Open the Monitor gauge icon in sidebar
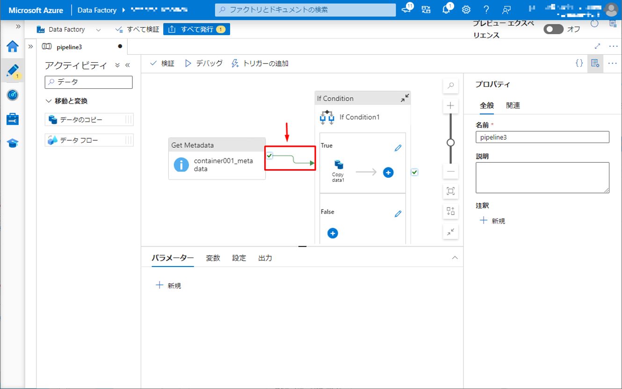Screen dimensions: 622x389 coord(13,95)
